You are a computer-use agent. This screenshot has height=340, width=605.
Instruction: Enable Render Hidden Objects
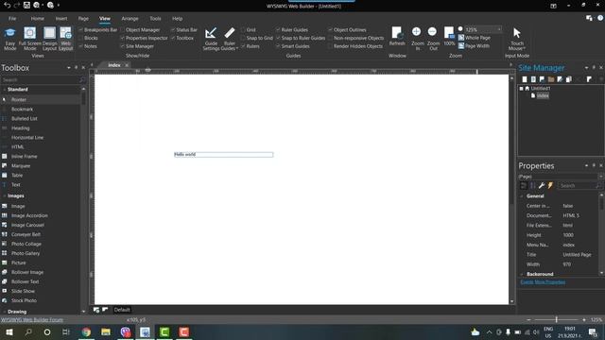pyautogui.click(x=330, y=46)
